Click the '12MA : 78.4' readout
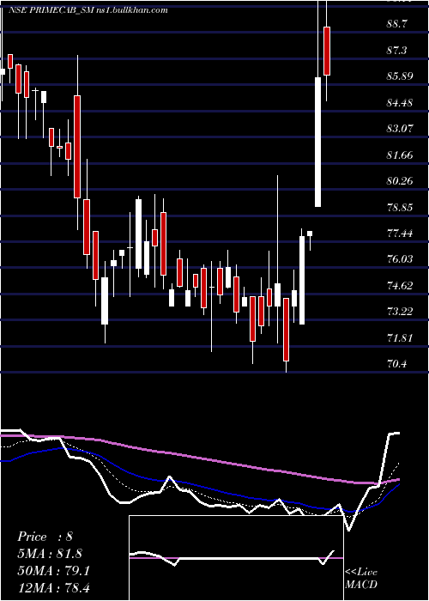 click(x=53, y=587)
